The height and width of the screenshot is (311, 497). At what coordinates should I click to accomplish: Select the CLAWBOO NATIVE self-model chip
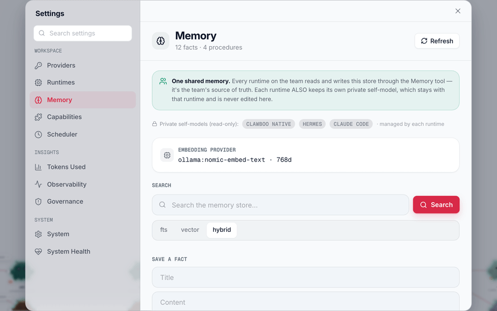[269, 124]
